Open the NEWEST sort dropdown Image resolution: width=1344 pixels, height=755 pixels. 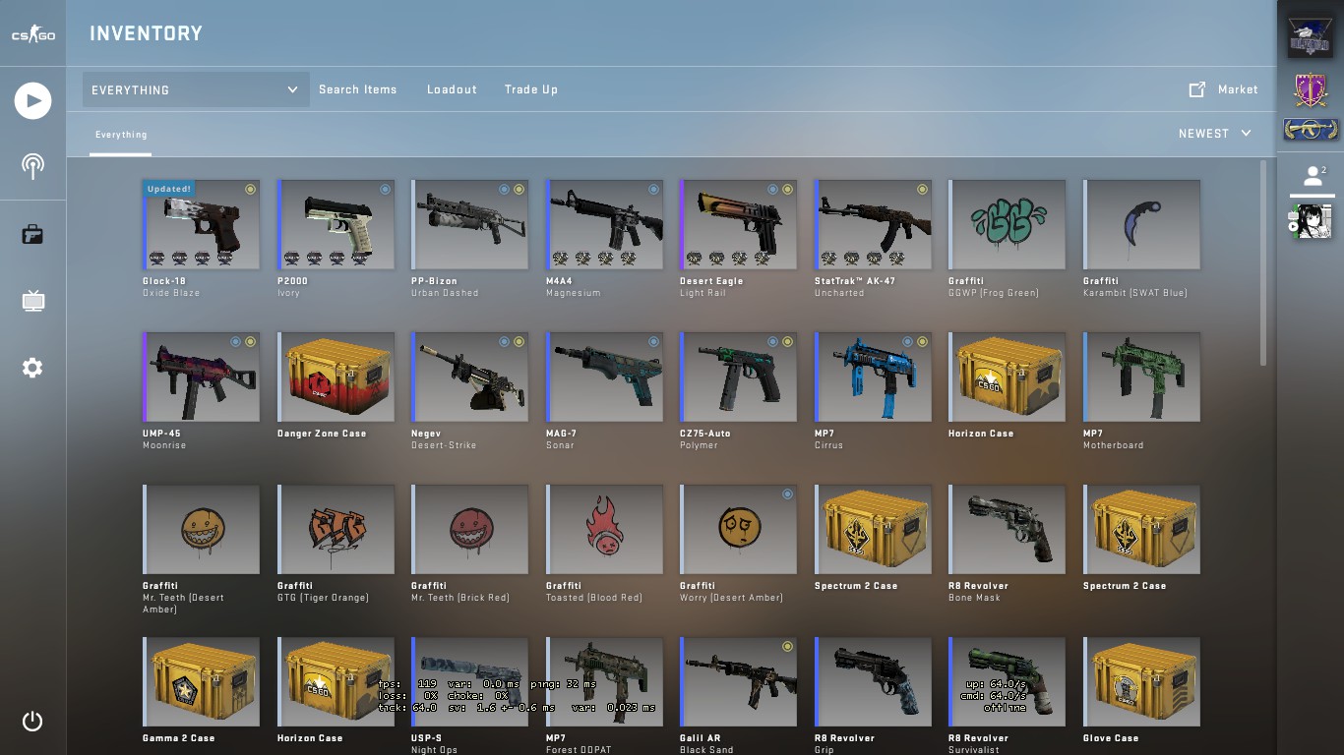(x=1215, y=134)
